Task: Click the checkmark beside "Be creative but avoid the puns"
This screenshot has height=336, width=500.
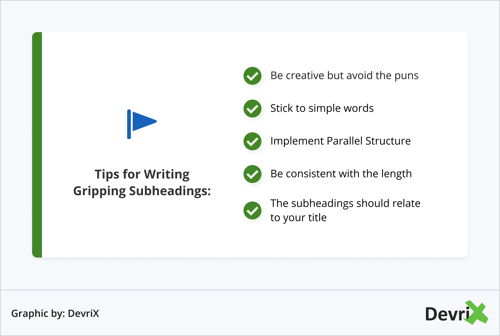Action: click(x=252, y=76)
